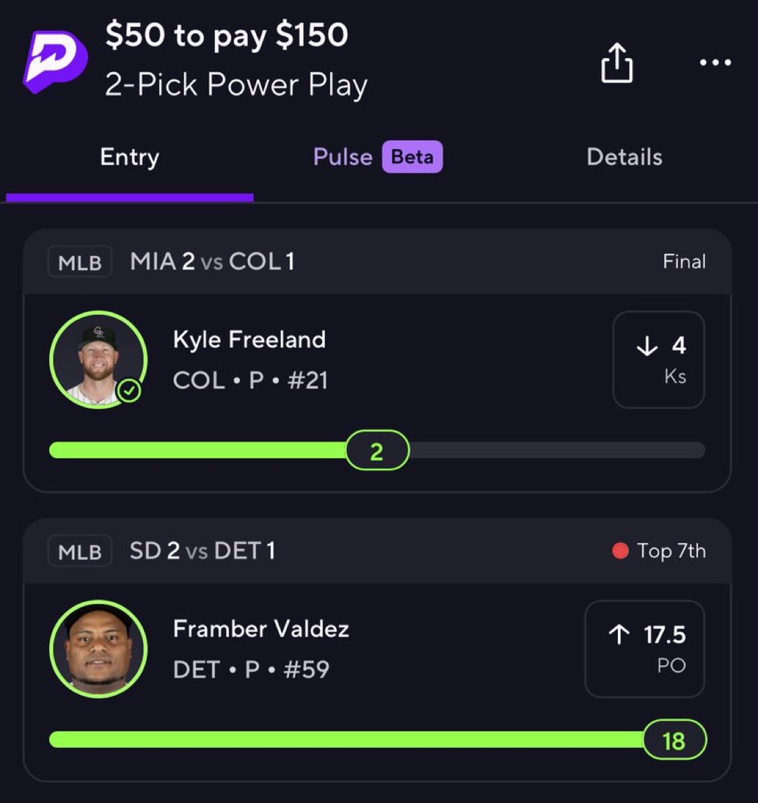The height and width of the screenshot is (803, 758).
Task: Tap Kyle Freeland's profile photo
Action: pos(98,359)
